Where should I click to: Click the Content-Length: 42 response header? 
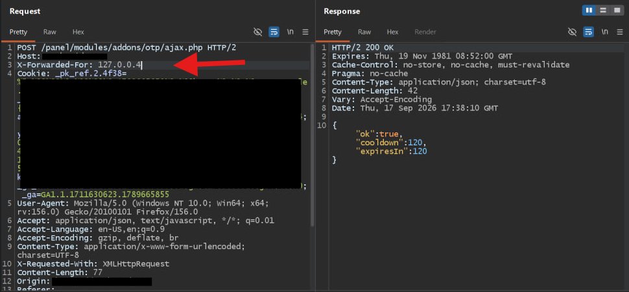point(375,90)
